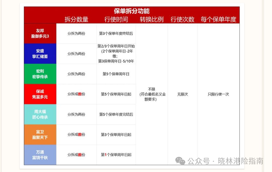Screen dimensions: 272x172
Task: Click the bright red 保诚 隽富多元 cell
Action: point(40,94)
